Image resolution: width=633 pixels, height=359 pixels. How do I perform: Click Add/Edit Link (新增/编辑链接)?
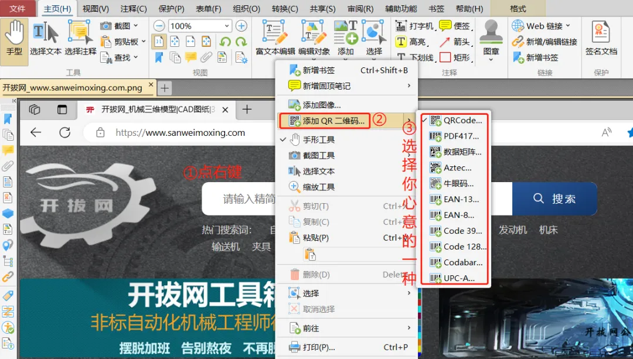(544, 42)
